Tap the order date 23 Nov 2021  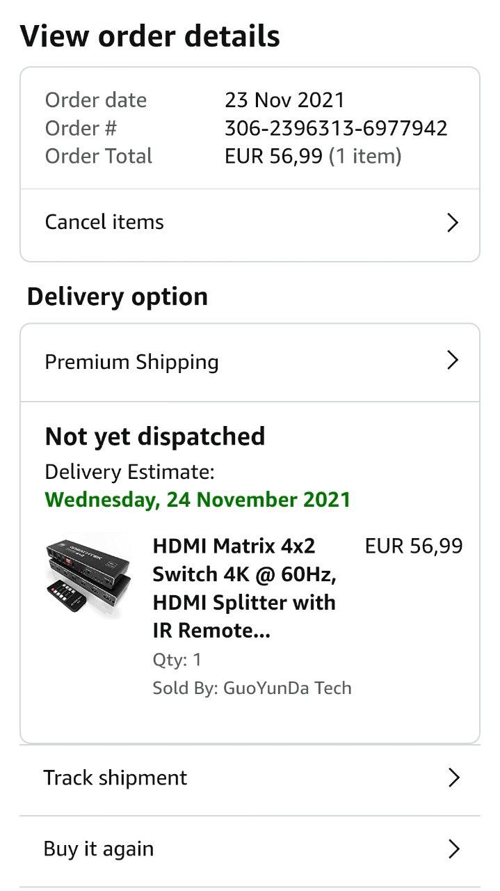pos(284,100)
